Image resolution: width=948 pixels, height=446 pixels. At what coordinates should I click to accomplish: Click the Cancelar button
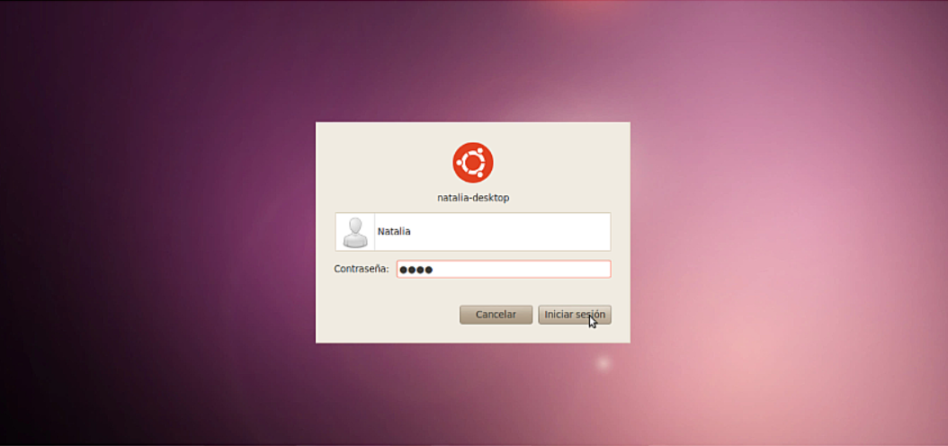(496, 315)
